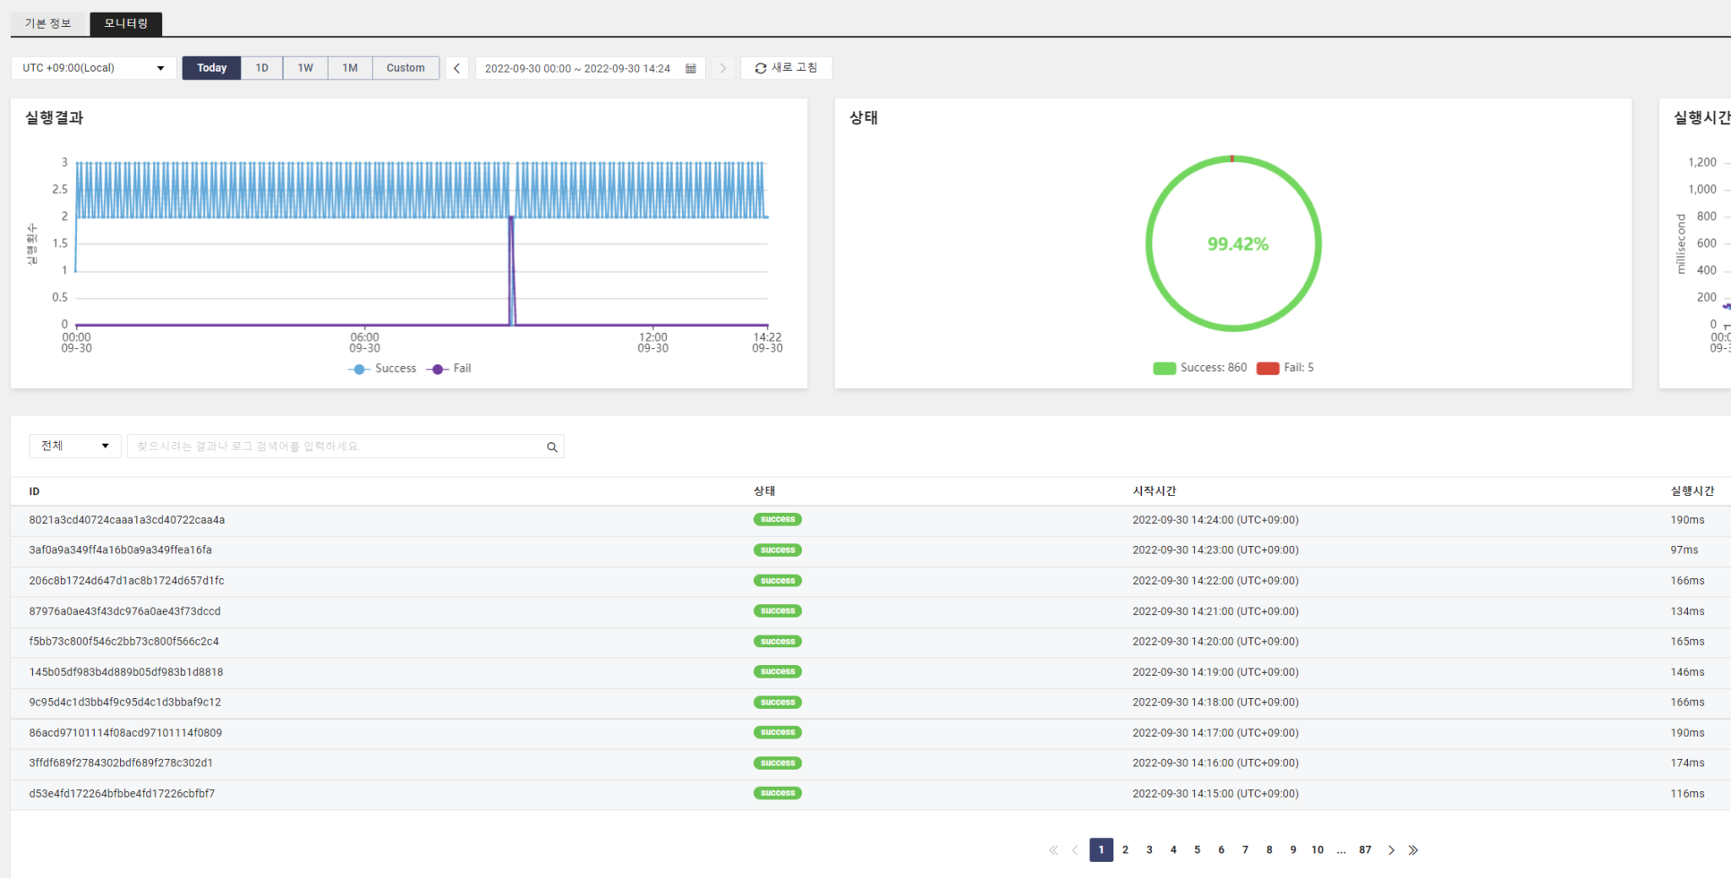Expand the 전체 status filter dropdown
The width and height of the screenshot is (1731, 878).
click(x=75, y=446)
